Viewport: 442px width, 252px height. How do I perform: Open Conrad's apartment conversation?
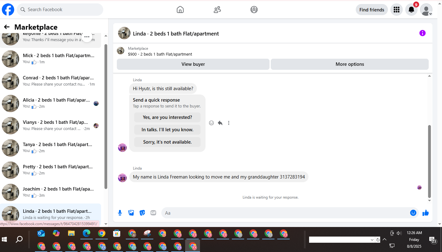50,81
